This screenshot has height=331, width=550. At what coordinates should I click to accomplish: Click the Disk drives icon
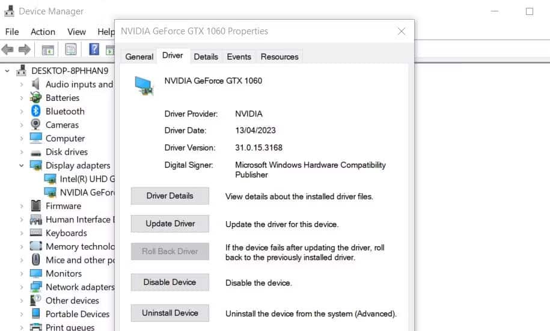point(36,153)
